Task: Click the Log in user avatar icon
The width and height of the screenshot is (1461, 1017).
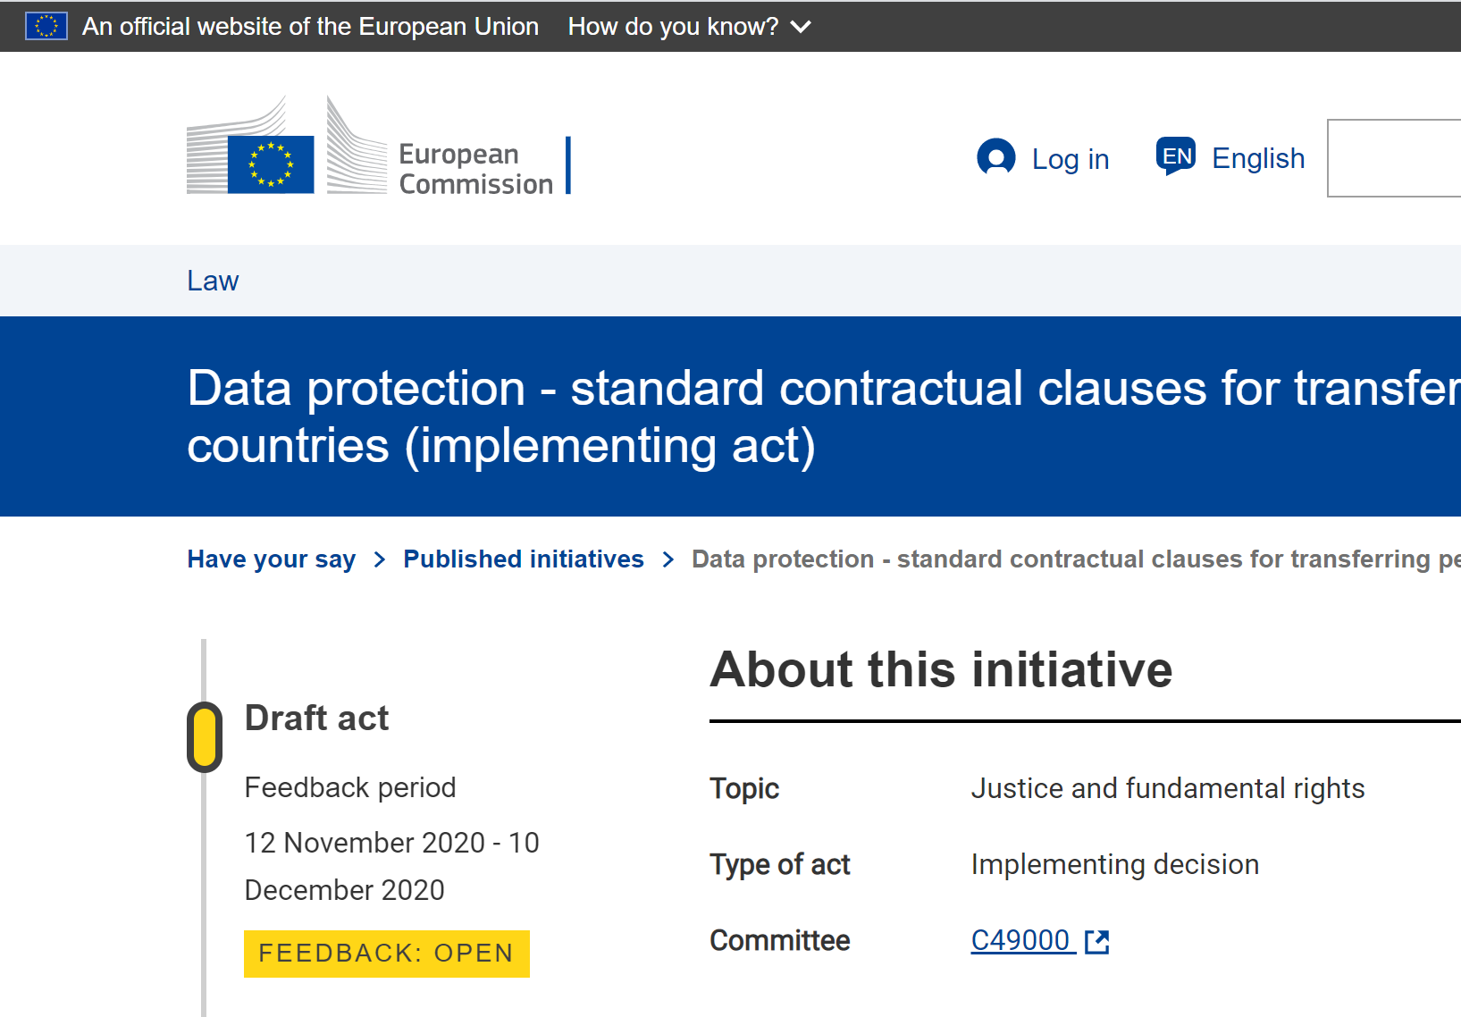Action: coord(996,158)
